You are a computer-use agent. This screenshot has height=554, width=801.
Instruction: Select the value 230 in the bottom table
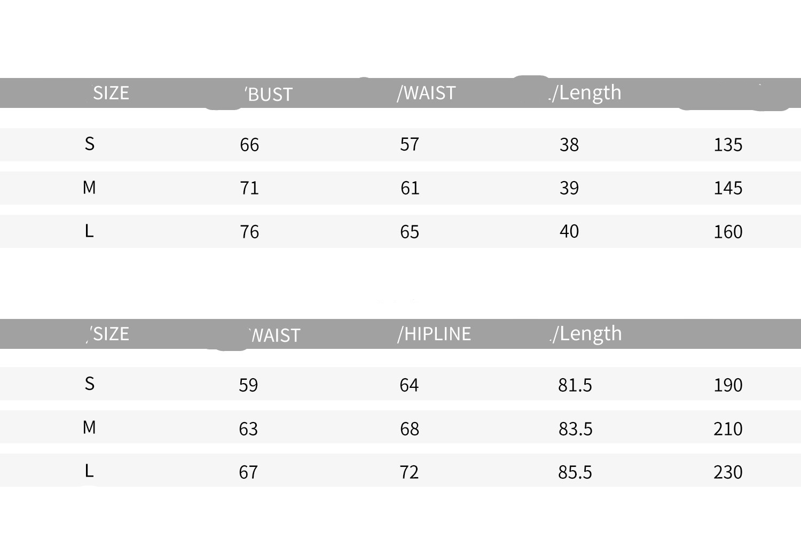[x=728, y=472]
